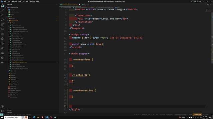Viewport: 213px width, 119px height.
Task: Click the Prettier status bar item
Action: coord(206,115)
